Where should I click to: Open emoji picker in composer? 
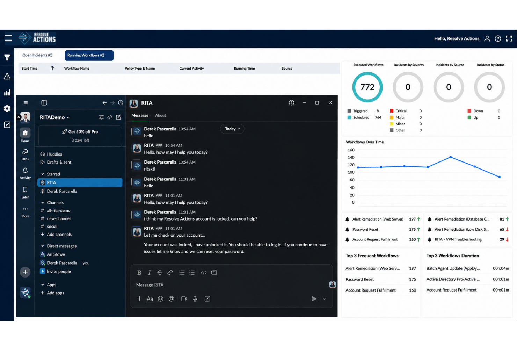coord(160,299)
